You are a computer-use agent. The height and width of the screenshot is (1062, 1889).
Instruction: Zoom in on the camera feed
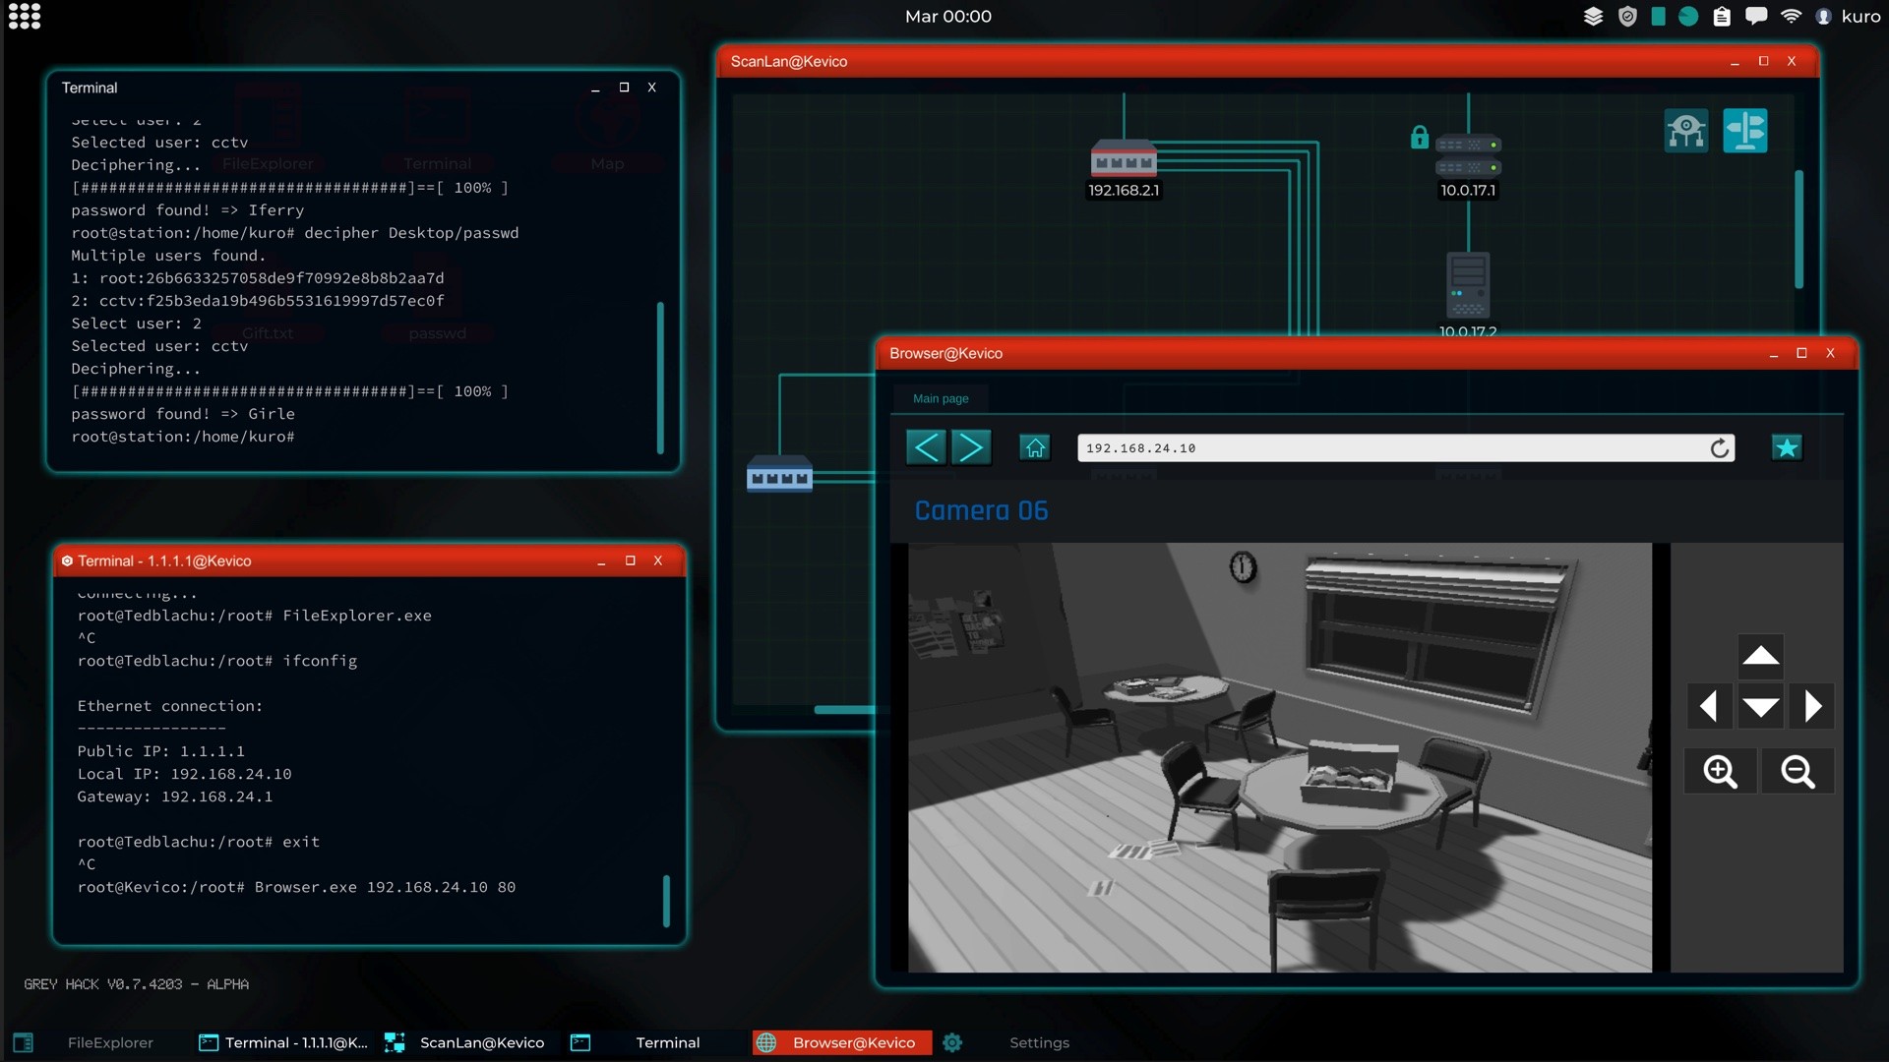1719,771
